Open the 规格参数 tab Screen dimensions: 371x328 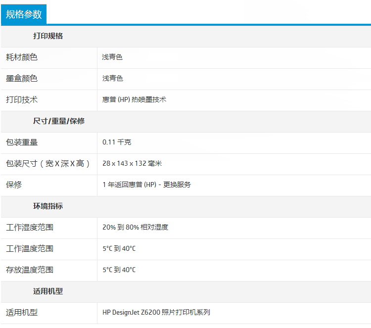point(24,14)
